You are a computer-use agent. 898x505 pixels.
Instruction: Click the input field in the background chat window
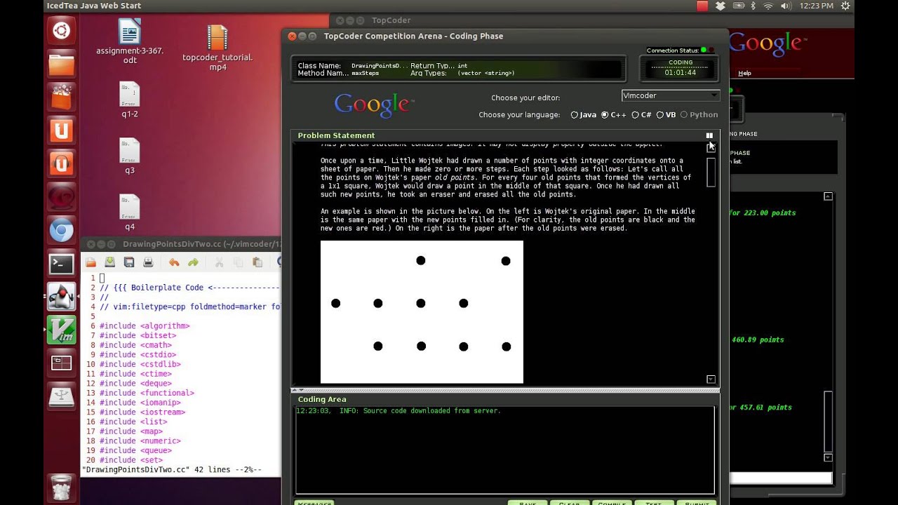tap(781, 478)
